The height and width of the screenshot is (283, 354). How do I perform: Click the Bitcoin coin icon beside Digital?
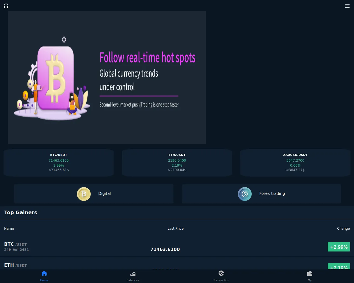pyautogui.click(x=84, y=194)
